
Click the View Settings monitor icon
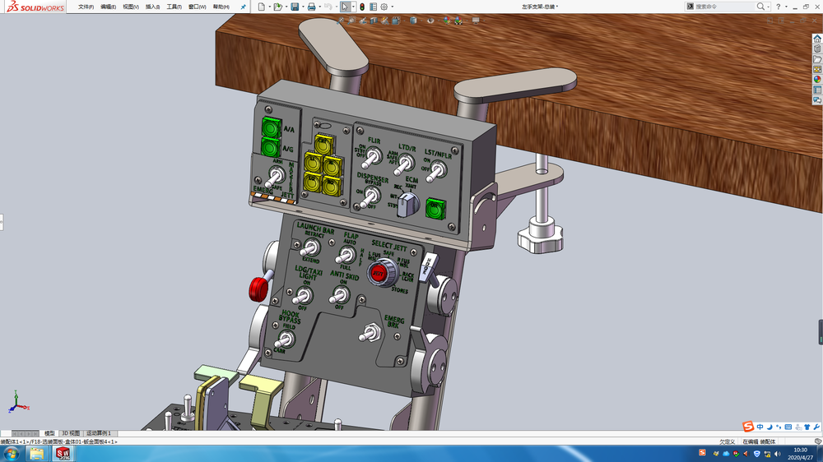[x=476, y=21]
